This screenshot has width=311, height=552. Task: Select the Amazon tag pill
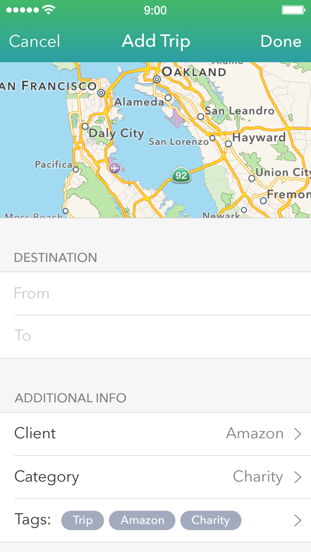tap(142, 520)
